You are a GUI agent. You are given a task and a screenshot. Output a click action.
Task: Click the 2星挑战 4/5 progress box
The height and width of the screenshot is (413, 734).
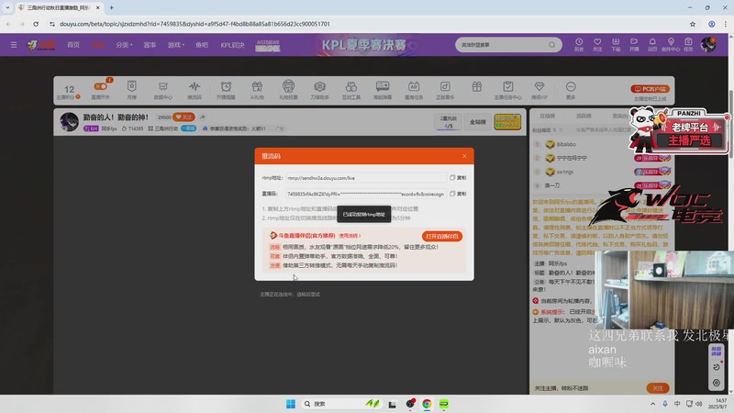point(448,122)
